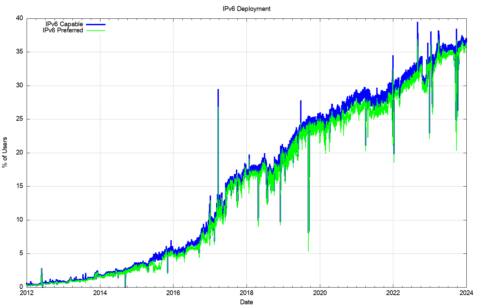Select the 2016 tick on the date axis
The image size is (478, 307).
(173, 293)
